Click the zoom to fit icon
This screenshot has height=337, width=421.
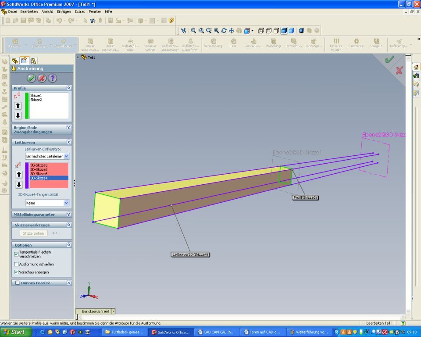[193, 31]
